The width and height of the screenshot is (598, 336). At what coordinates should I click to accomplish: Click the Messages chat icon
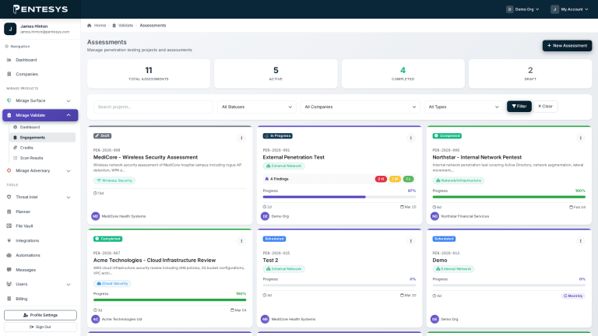(x=9, y=270)
